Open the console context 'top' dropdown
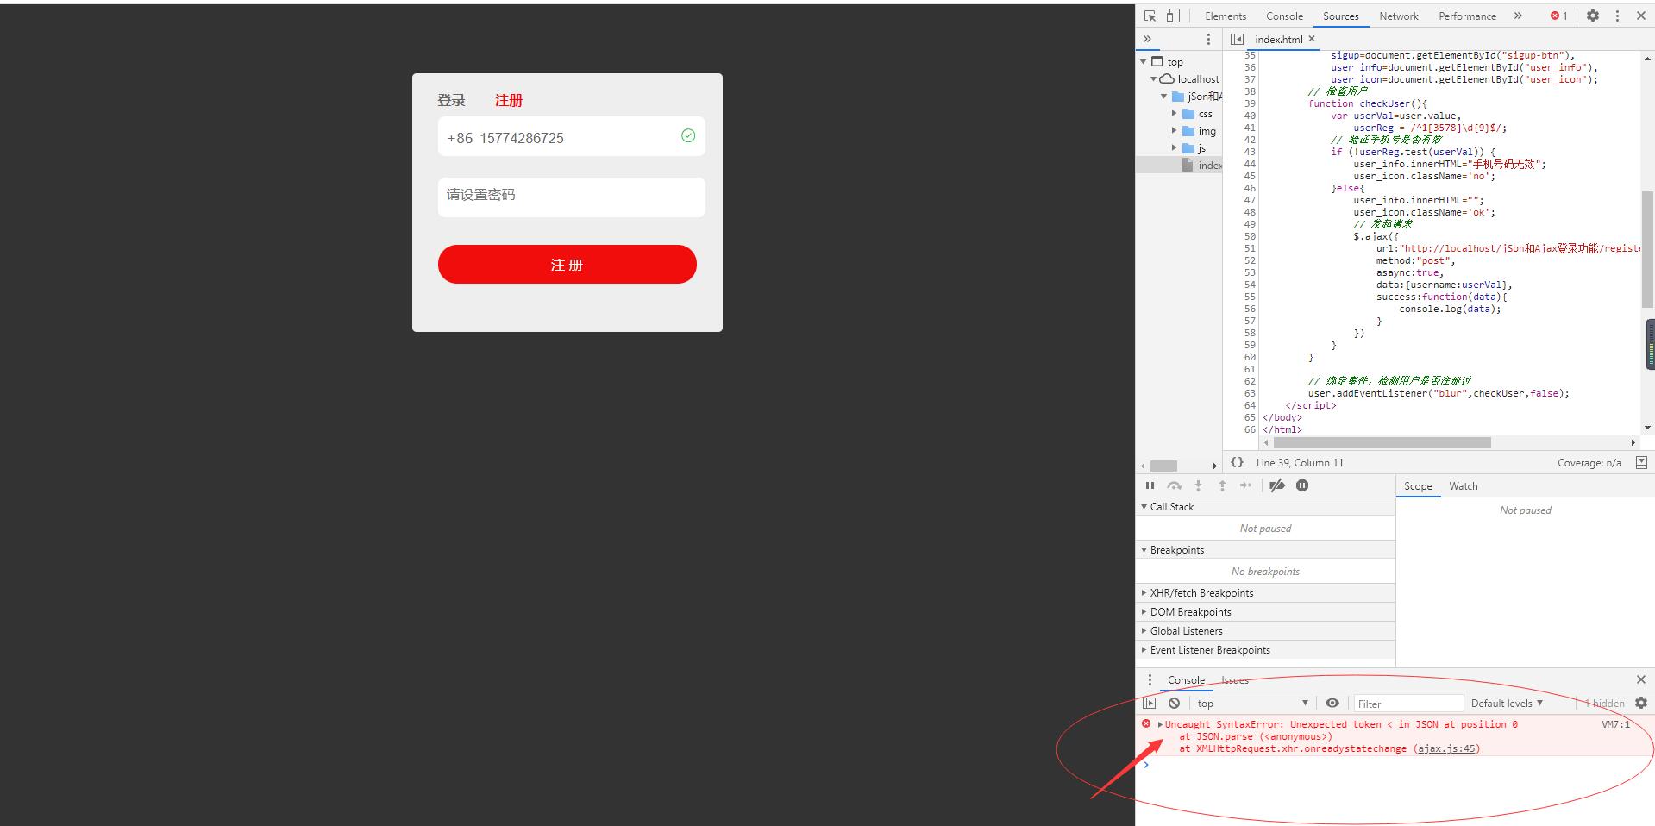The height and width of the screenshot is (826, 1655). pos(1252,703)
